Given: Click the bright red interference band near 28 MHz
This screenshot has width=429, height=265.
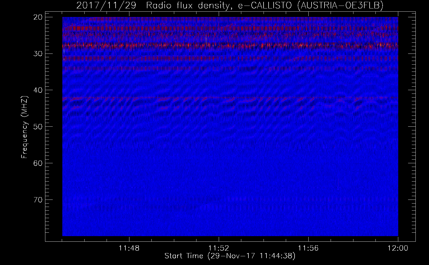Looking at the screenshot, I should (x=230, y=46).
